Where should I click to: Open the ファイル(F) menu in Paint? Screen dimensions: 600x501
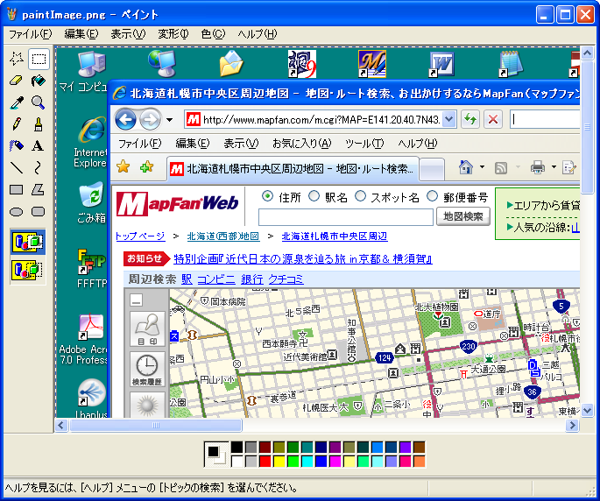(30, 34)
